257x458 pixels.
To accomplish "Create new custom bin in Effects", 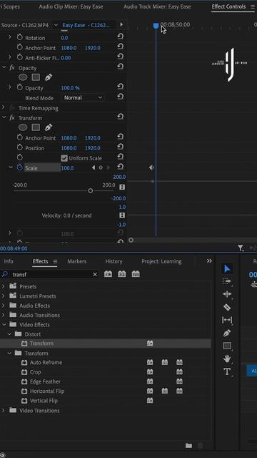I will click(188, 445).
